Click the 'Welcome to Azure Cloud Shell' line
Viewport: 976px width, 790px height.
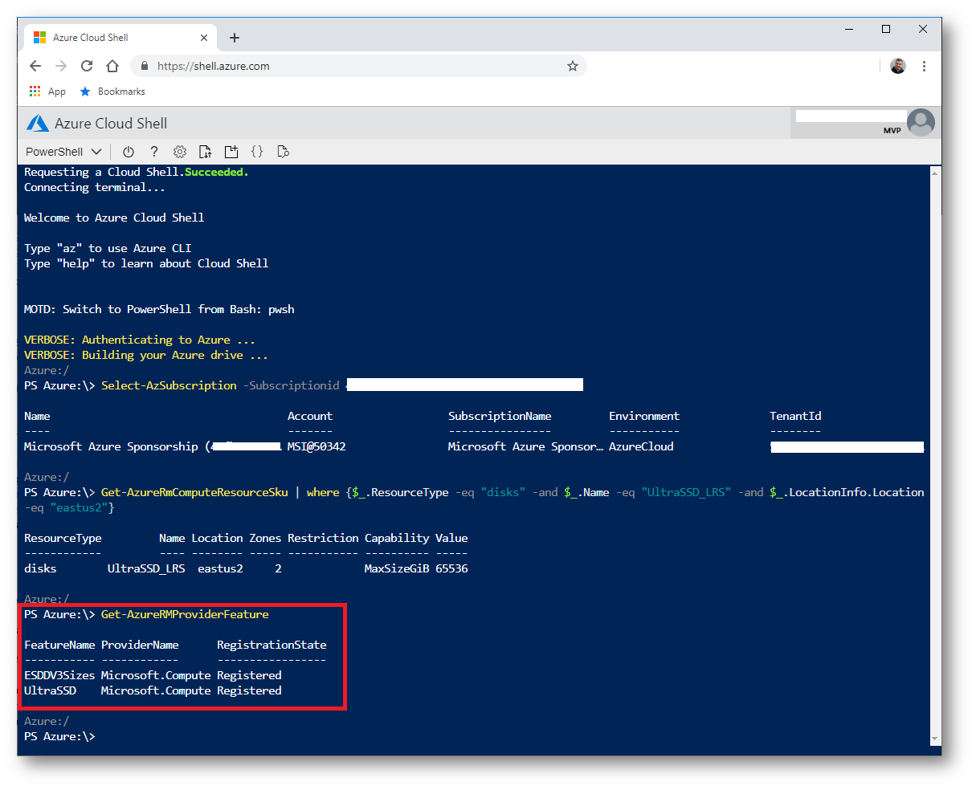[114, 218]
